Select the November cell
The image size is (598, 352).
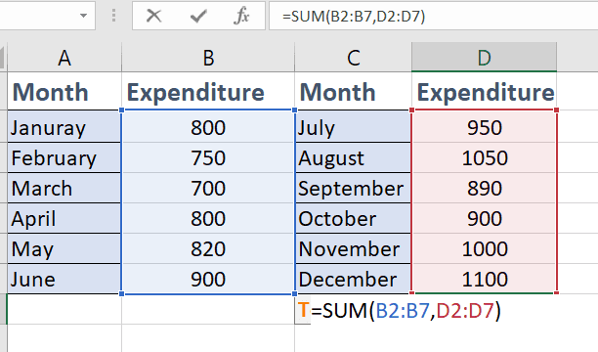[354, 249]
